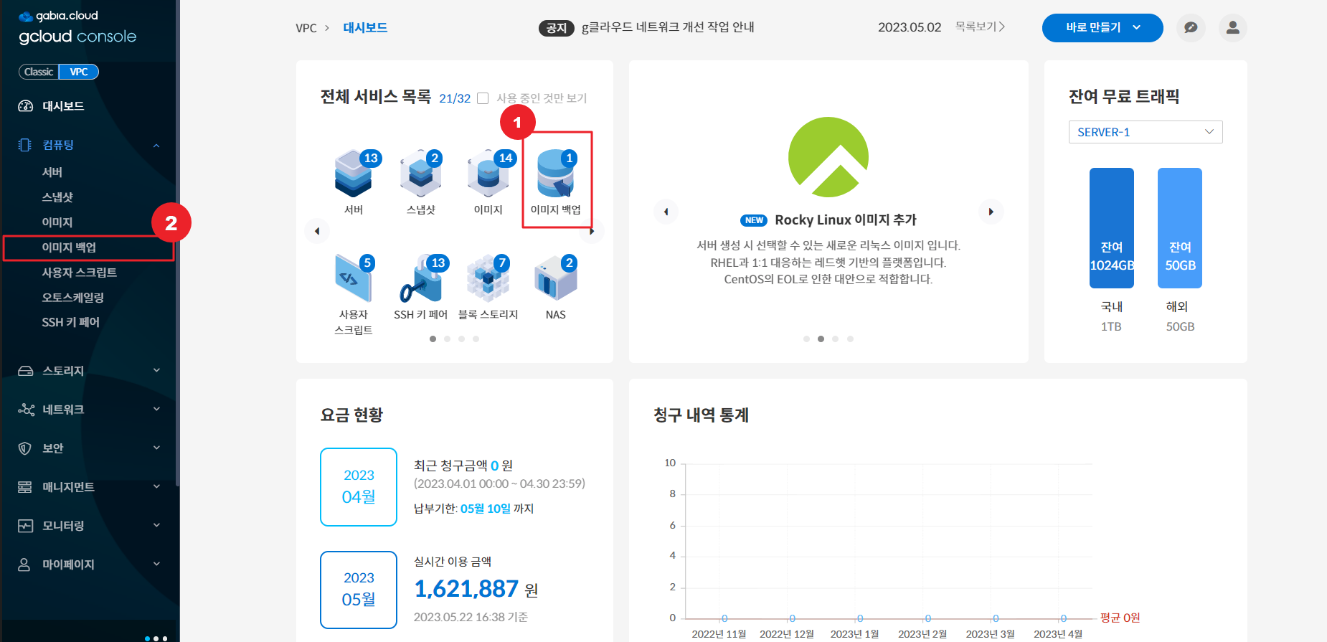Click the Image Backup service icon
Screen dimensions: 1327x642
click(556, 176)
